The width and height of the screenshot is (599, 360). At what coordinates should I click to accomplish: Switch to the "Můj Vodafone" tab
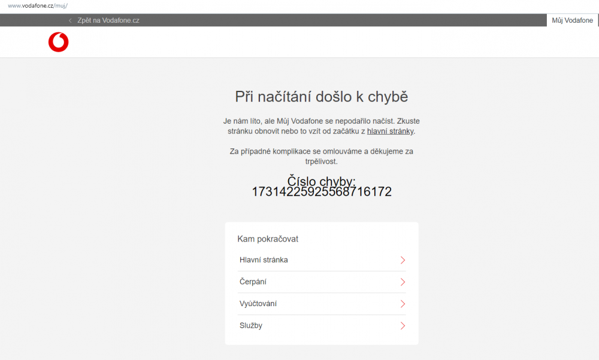[x=572, y=20]
